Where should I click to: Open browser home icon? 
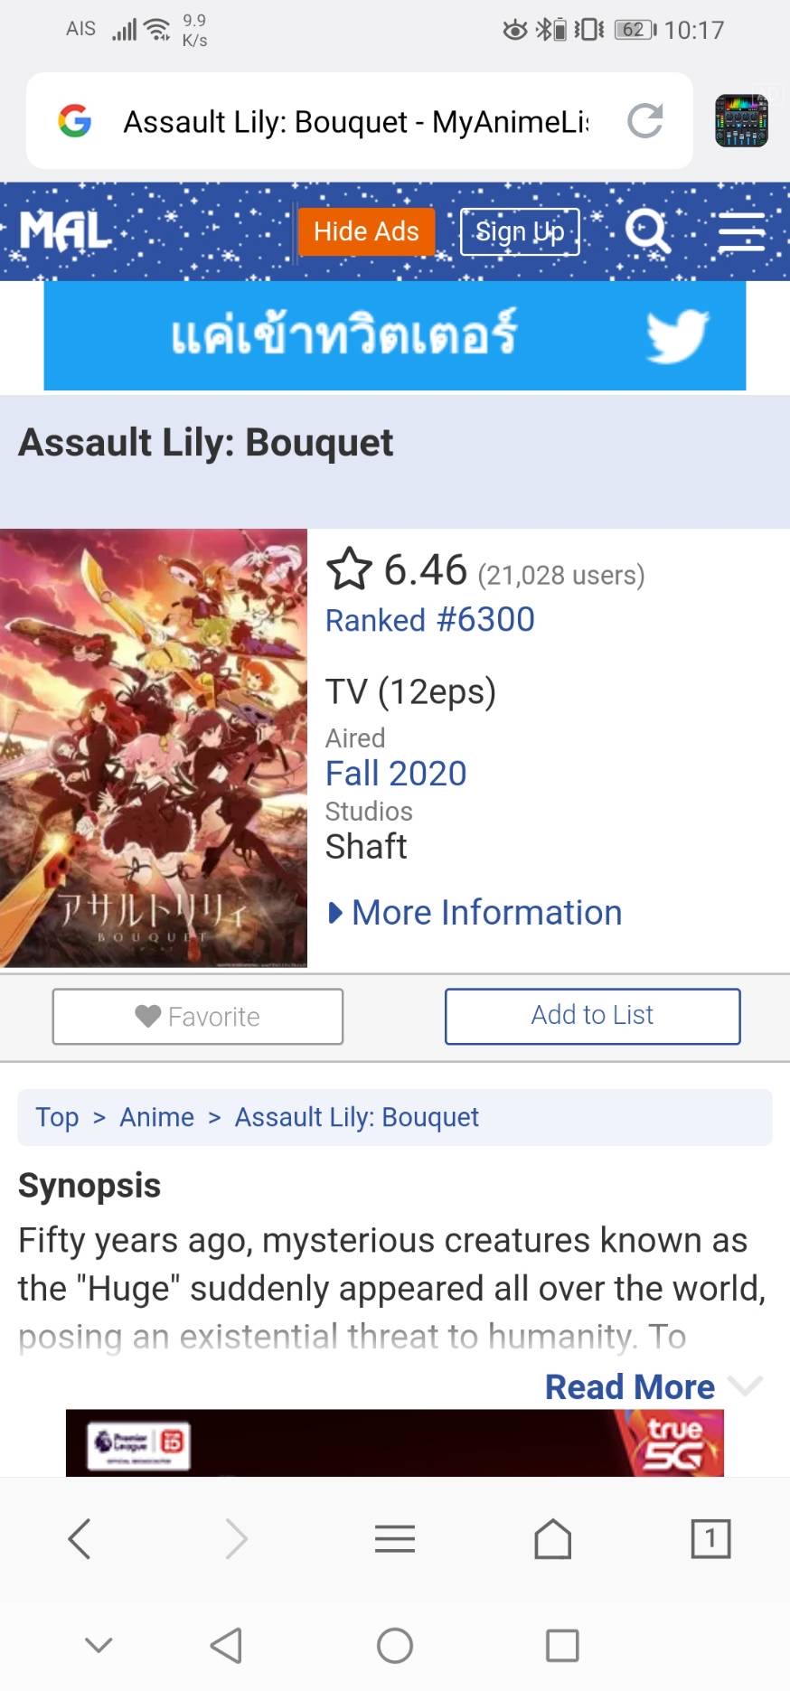(x=552, y=1538)
